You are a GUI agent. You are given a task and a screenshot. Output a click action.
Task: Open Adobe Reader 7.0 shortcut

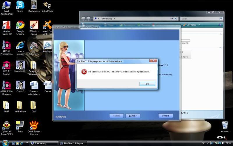tap(6, 28)
